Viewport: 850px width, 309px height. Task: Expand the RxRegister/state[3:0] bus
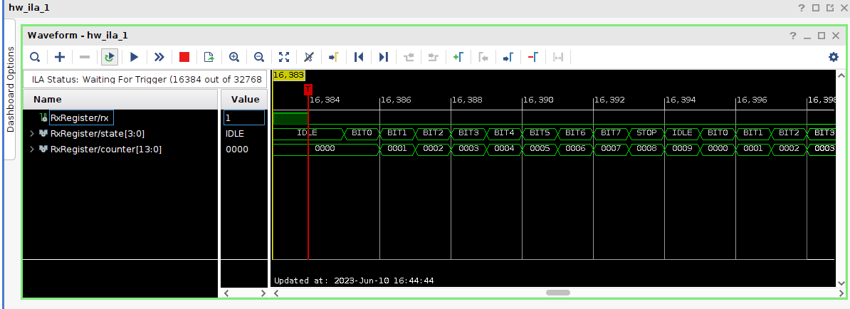(x=32, y=133)
